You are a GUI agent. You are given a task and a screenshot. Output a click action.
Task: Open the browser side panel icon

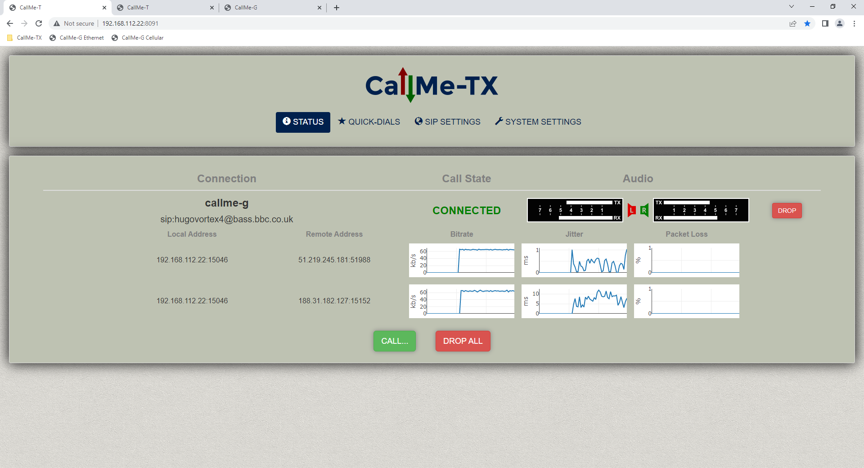click(x=825, y=23)
